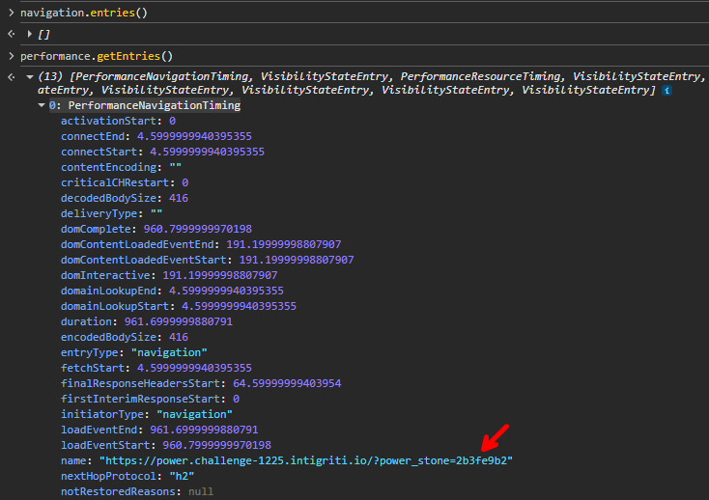Select the domainLookupStart property row
This screenshot has width=709, height=500.
pyautogui.click(x=179, y=306)
